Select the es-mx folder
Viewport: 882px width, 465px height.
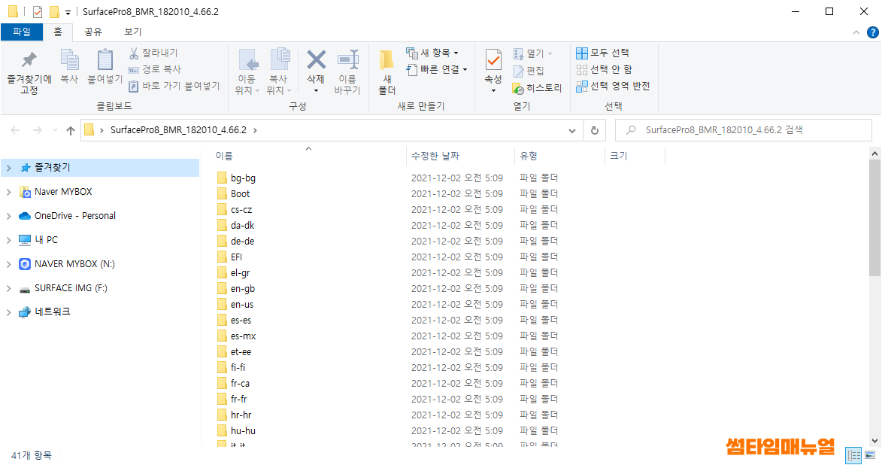point(243,336)
